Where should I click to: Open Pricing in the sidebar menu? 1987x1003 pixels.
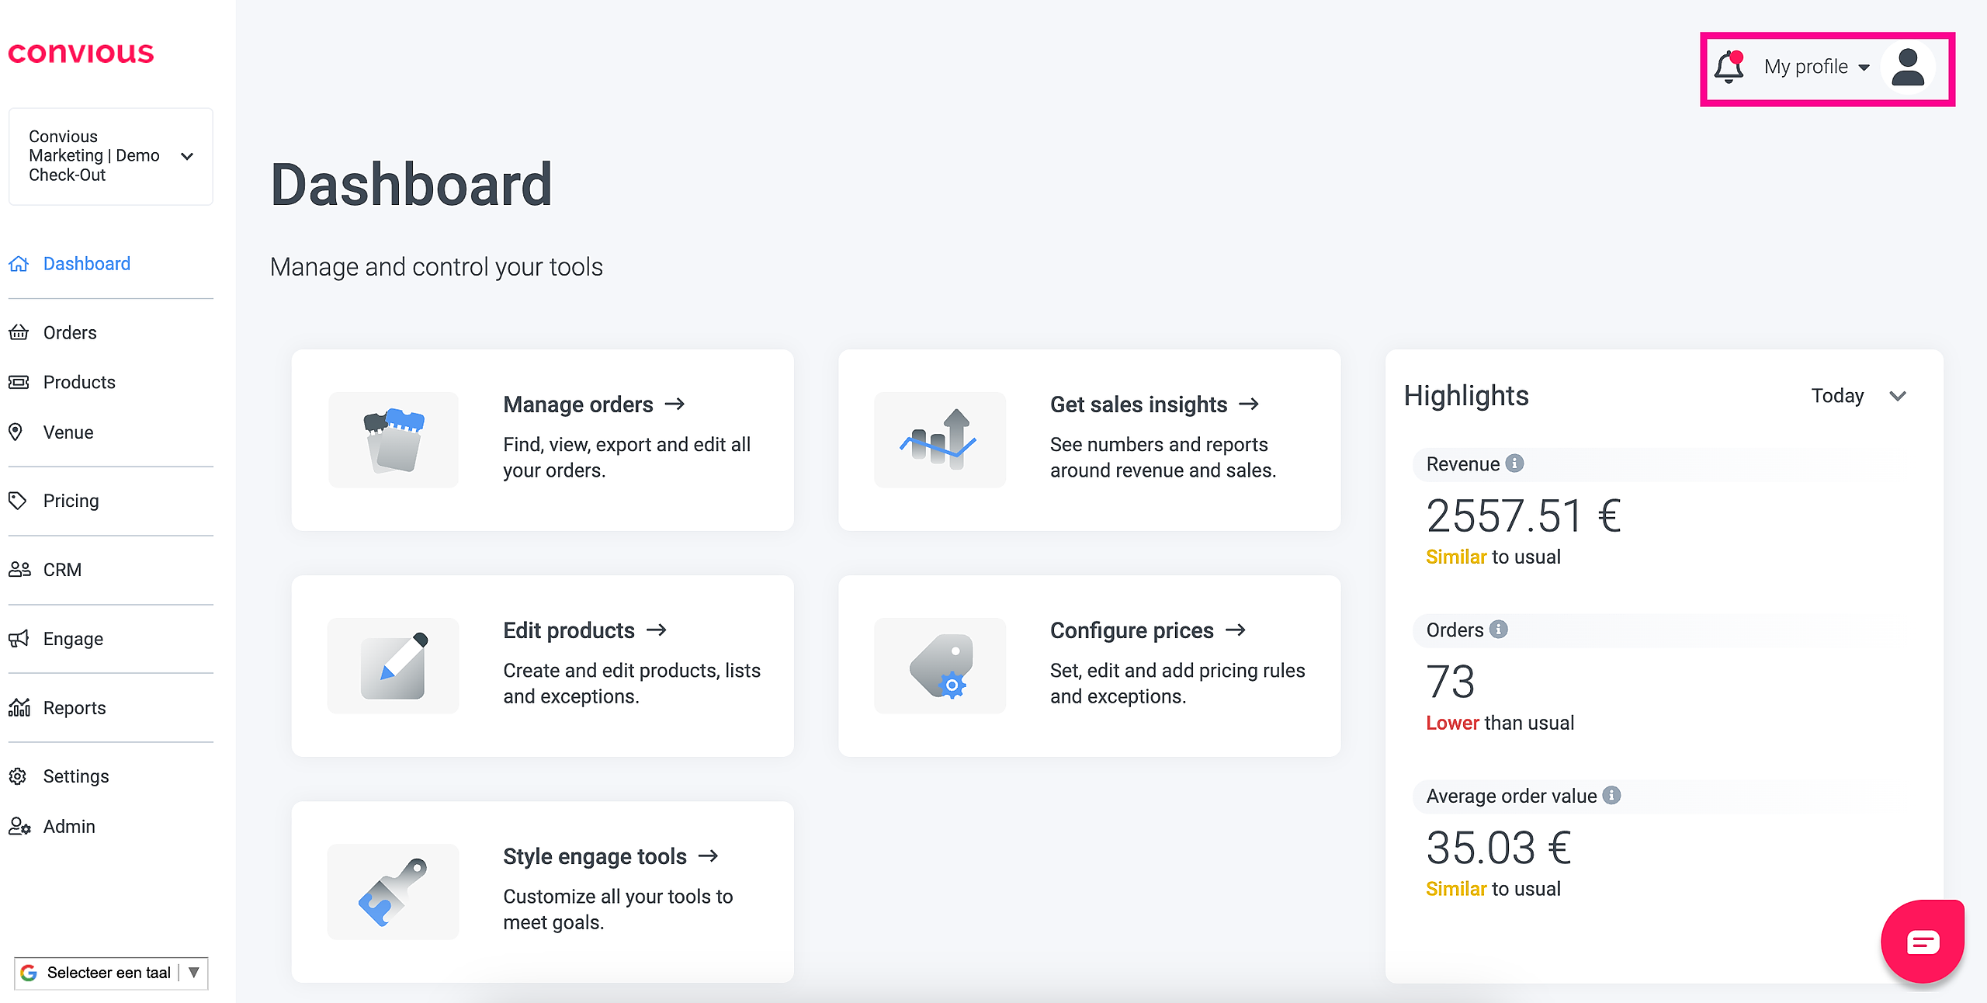click(71, 501)
